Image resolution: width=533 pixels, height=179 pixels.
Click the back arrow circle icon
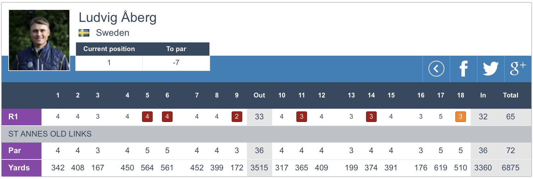point(436,69)
